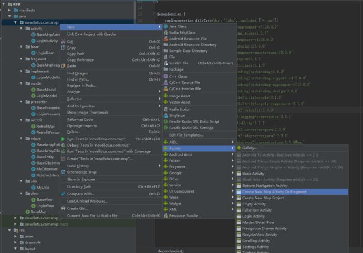The image size is (363, 253).
Task: Collapse the presenter package arrow
Action: [21, 102]
